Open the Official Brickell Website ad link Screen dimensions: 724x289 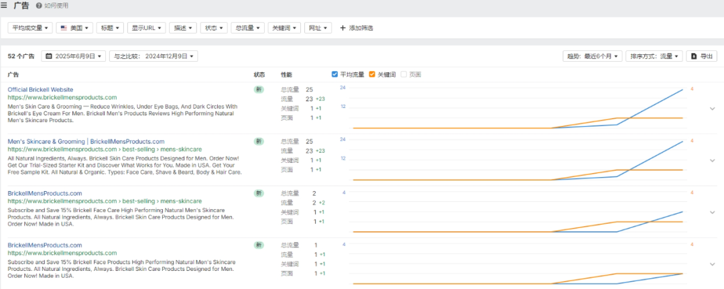[41, 89]
